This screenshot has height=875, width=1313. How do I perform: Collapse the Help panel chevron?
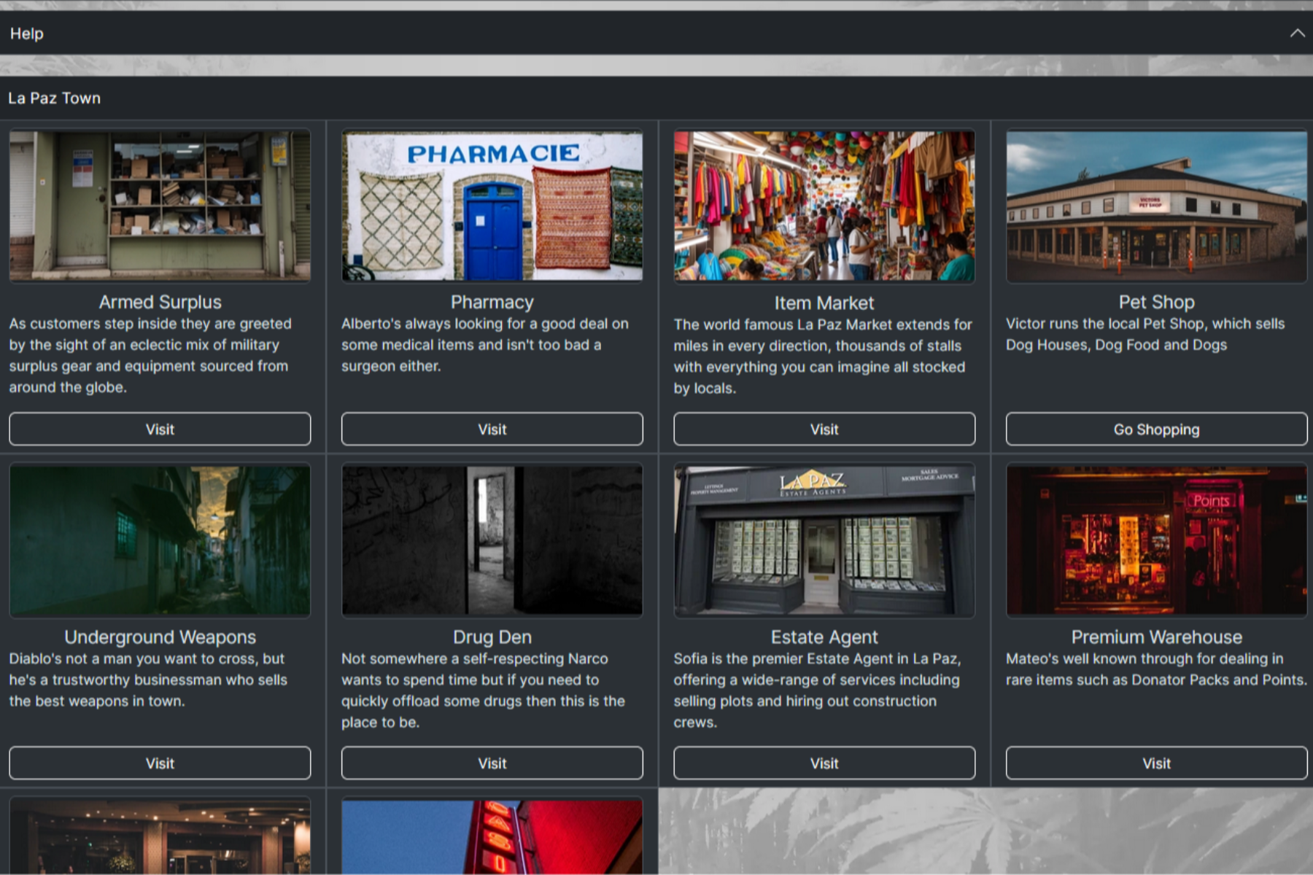coord(1297,33)
